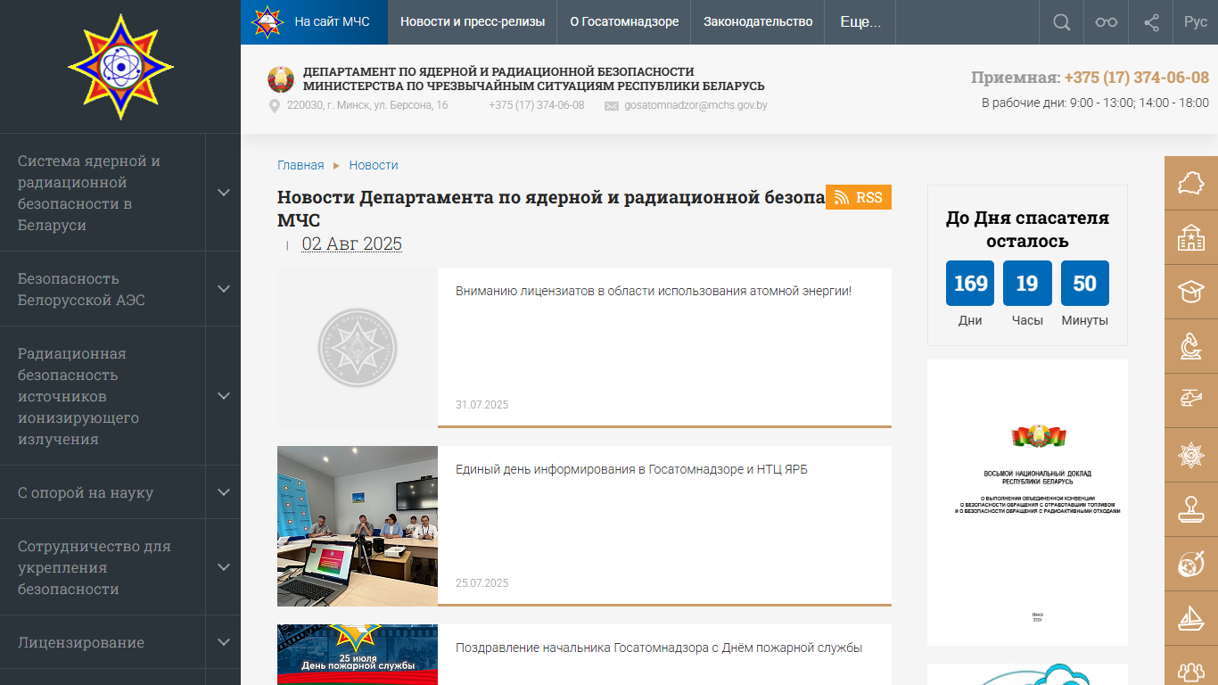The width and height of the screenshot is (1218, 685).
Task: Click the В рабочие дни hours text
Action: 1095,103
